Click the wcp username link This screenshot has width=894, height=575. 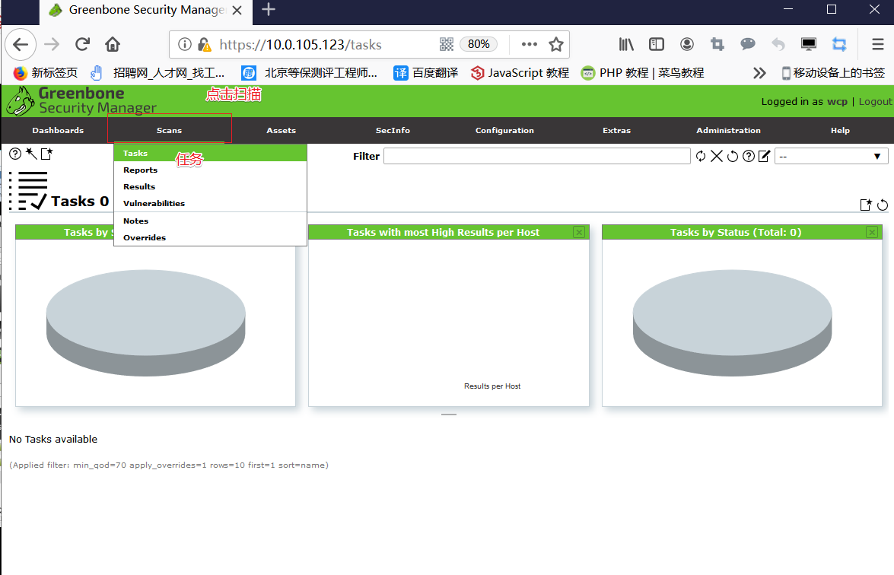click(x=837, y=101)
